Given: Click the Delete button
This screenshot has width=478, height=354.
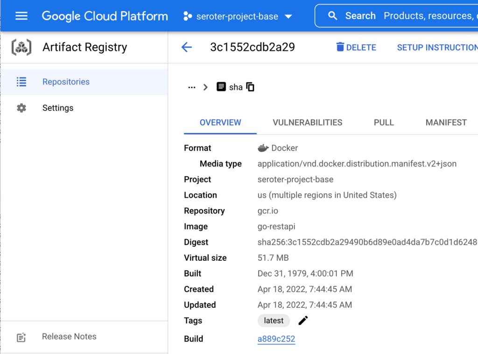Looking at the screenshot, I should click(x=356, y=48).
